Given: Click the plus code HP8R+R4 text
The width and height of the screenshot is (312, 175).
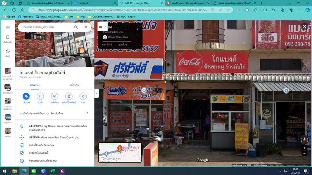Looking at the screenshot, I should click(x=54, y=137).
